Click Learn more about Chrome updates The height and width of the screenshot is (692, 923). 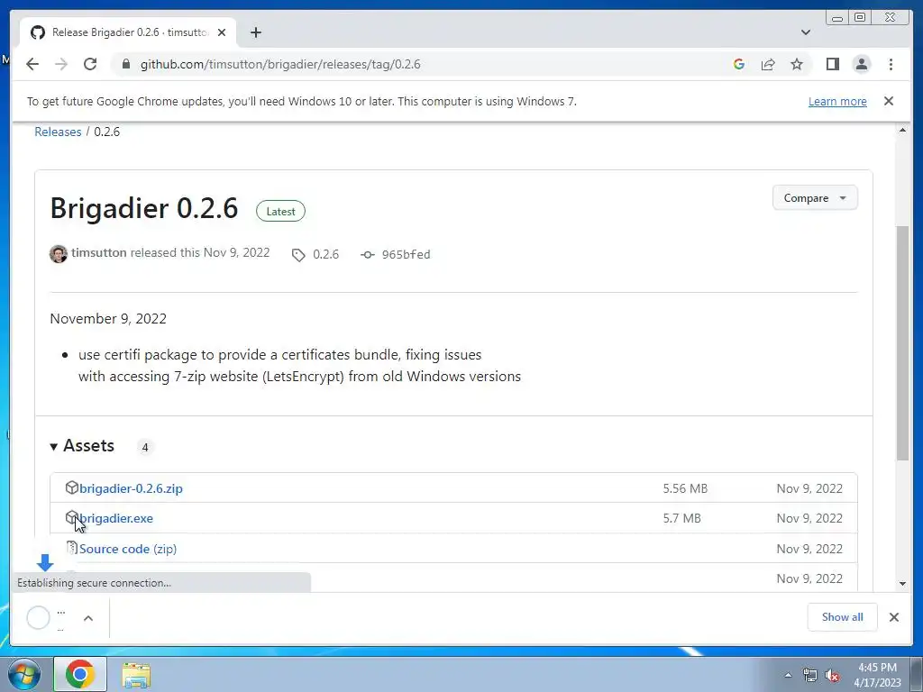click(x=837, y=101)
